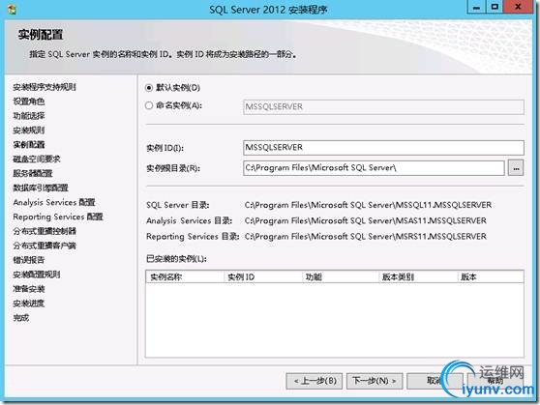Select the 默认实例(D) radio button
540x405 pixels.
(149, 88)
